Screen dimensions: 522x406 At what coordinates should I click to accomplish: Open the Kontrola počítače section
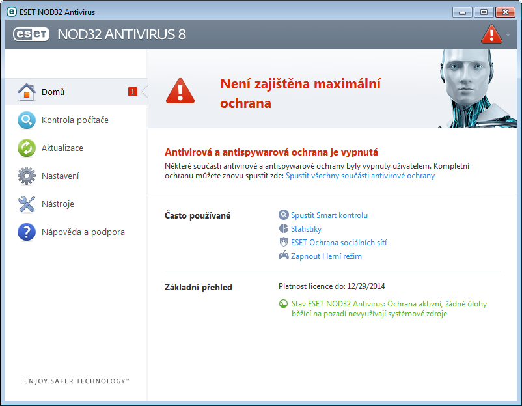[x=77, y=120]
